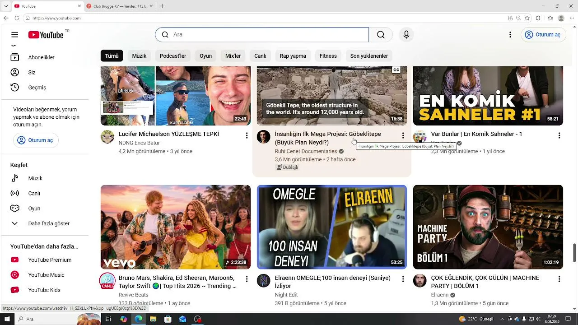The width and height of the screenshot is (578, 325).
Task: Open the browser tab search dropdown
Action: pos(6,6)
